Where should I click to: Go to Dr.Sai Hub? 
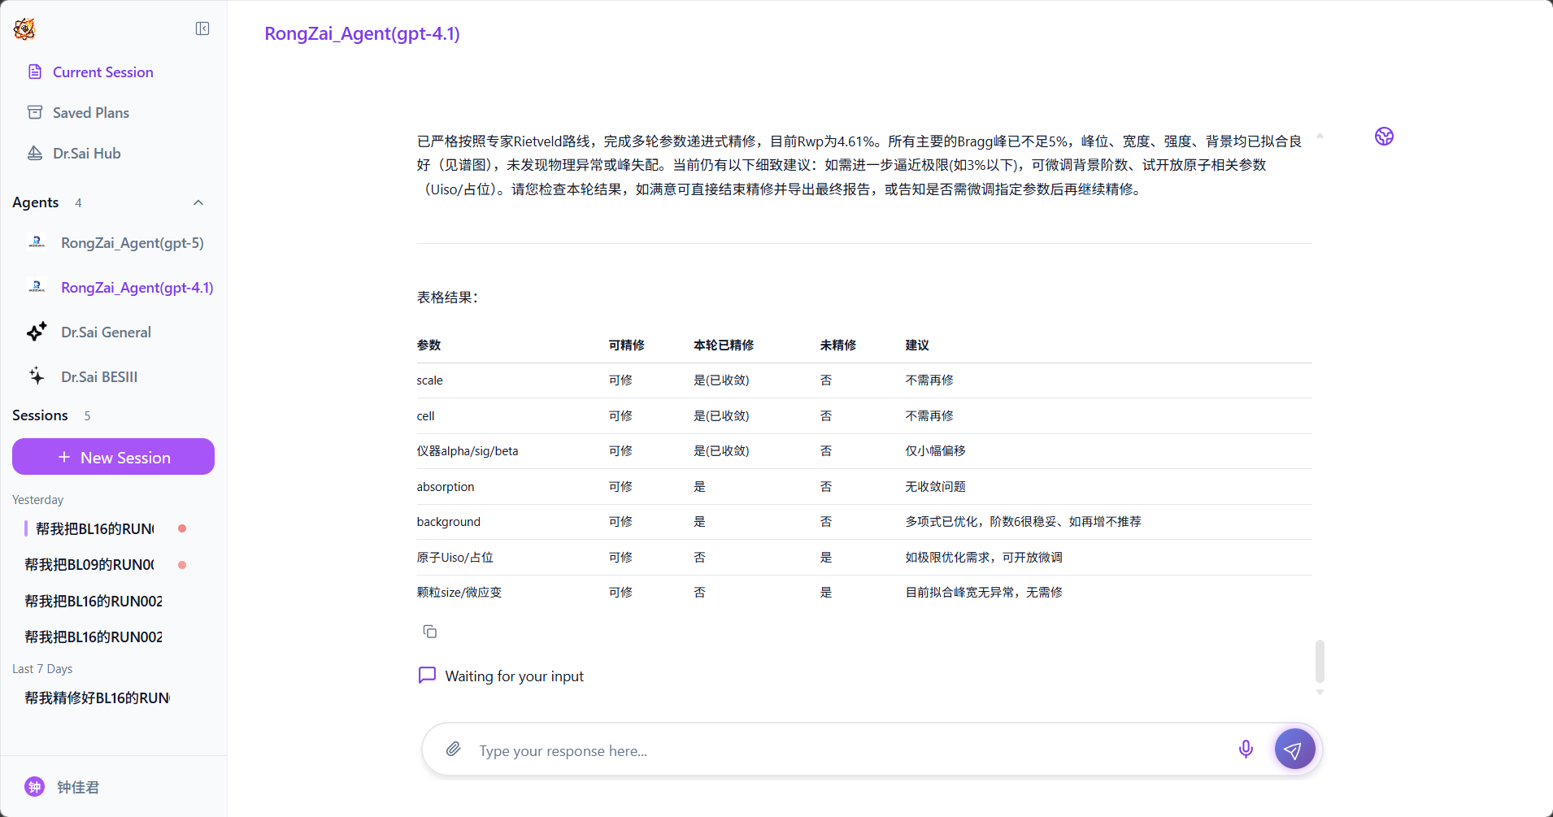click(x=86, y=154)
